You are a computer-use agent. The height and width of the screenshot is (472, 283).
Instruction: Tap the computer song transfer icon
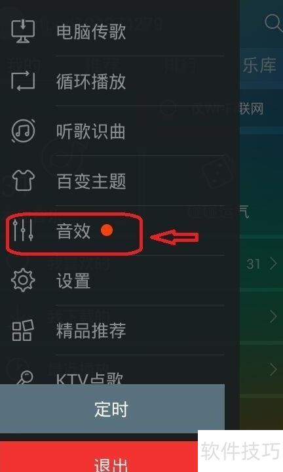[23, 31]
